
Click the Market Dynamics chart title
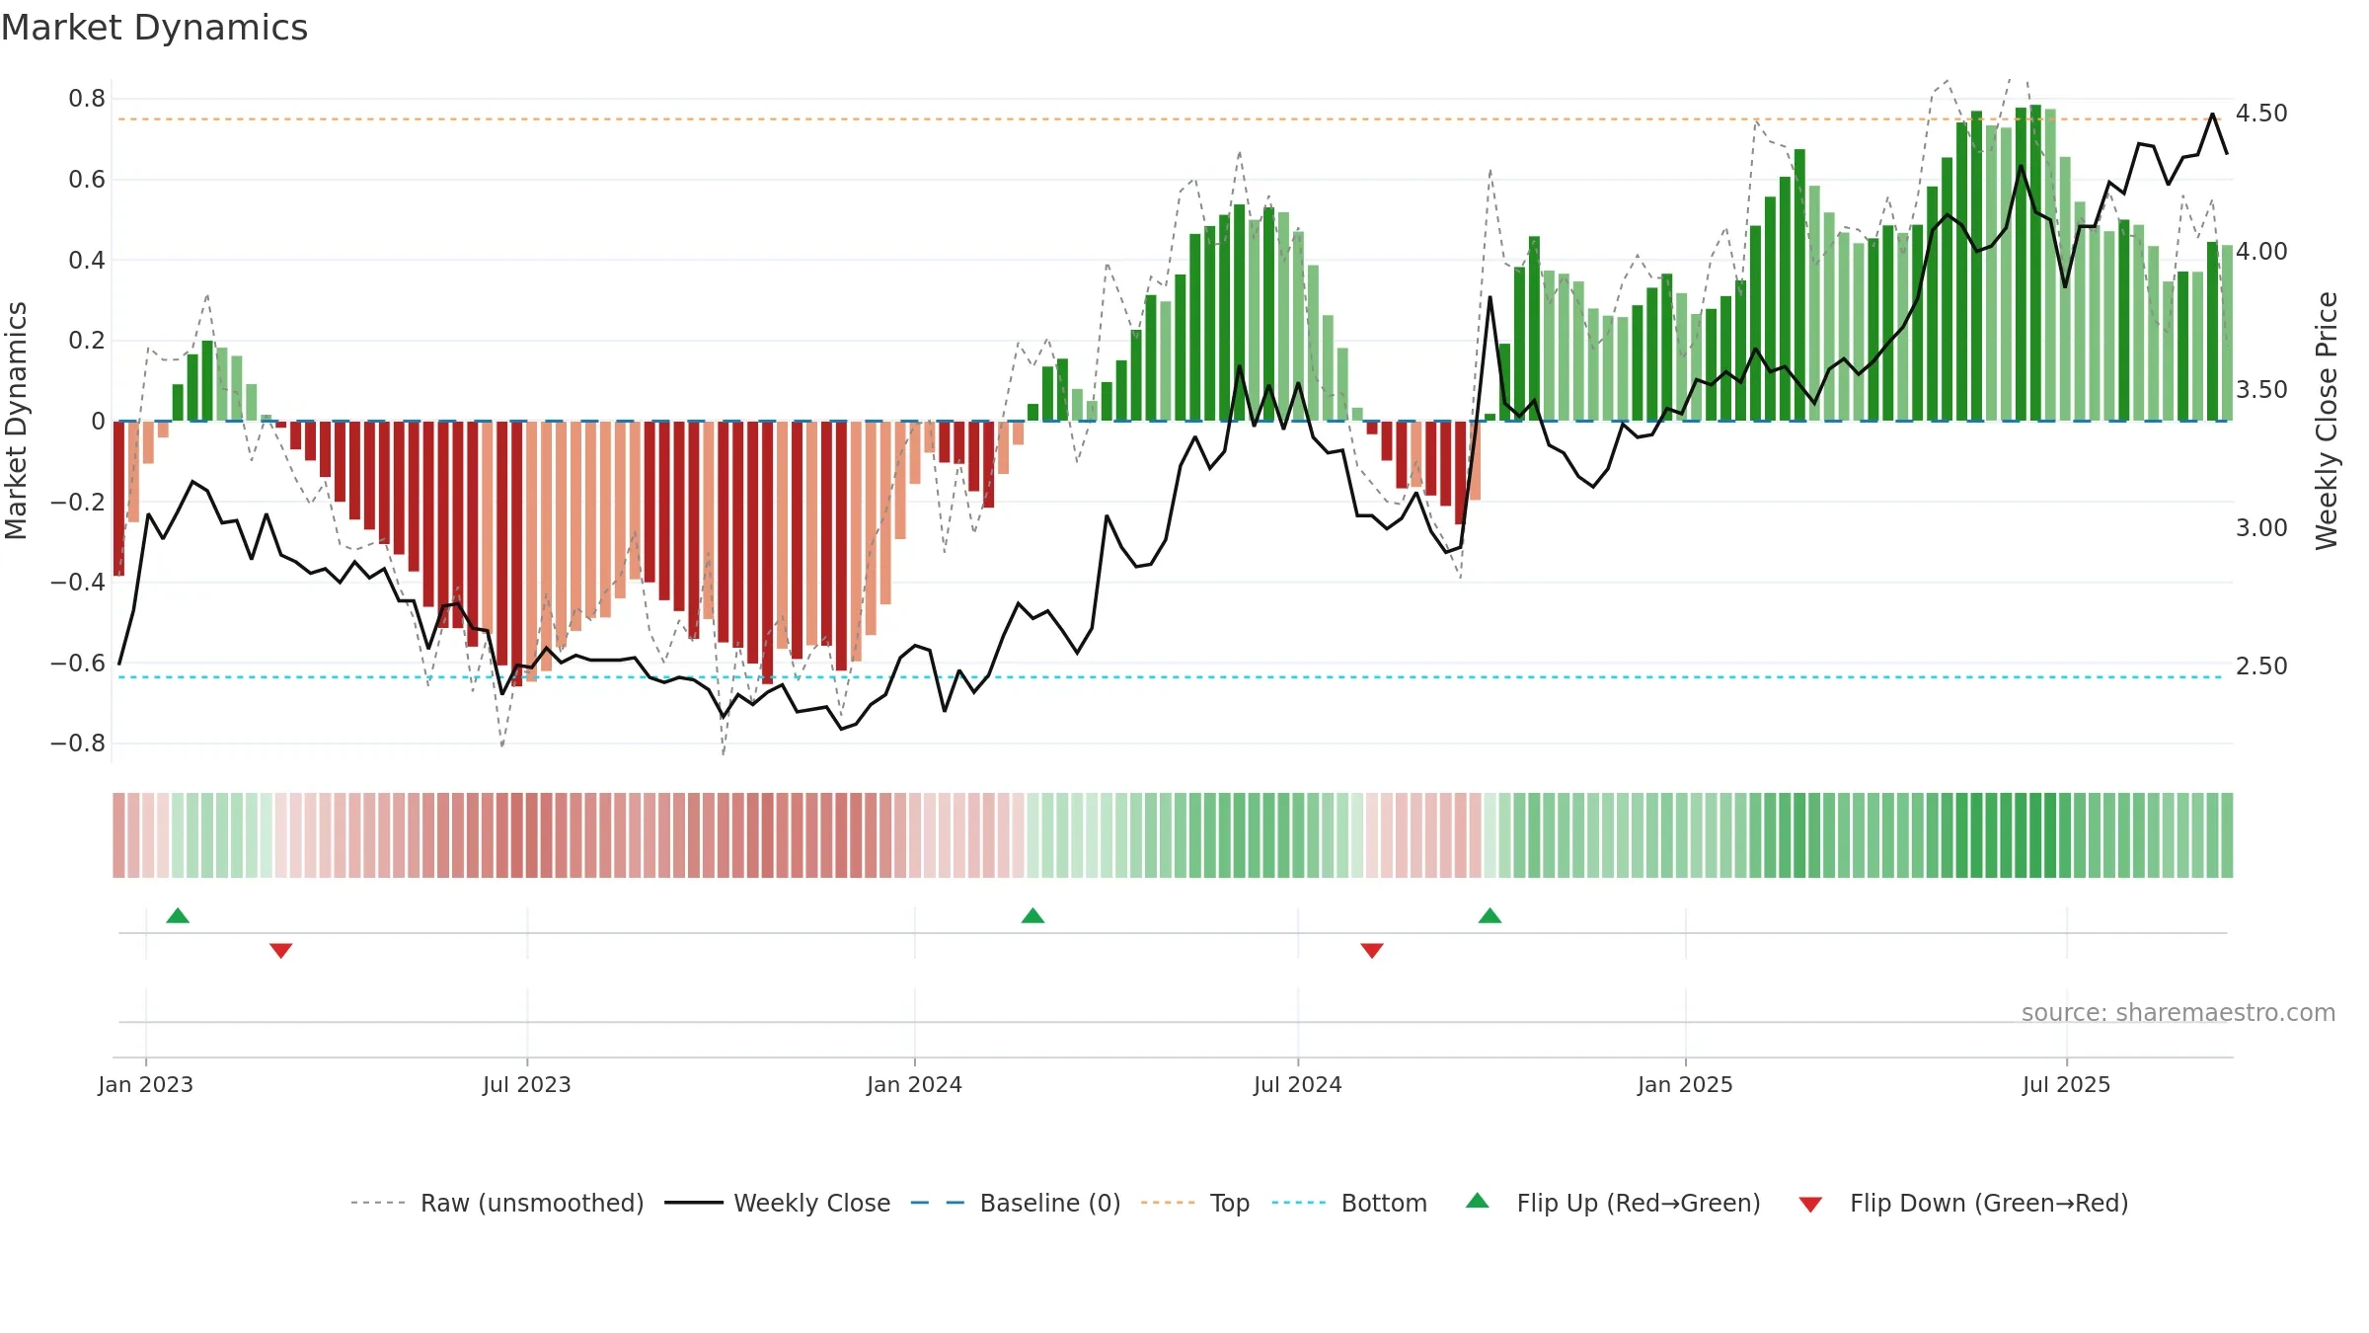pyautogui.click(x=154, y=28)
